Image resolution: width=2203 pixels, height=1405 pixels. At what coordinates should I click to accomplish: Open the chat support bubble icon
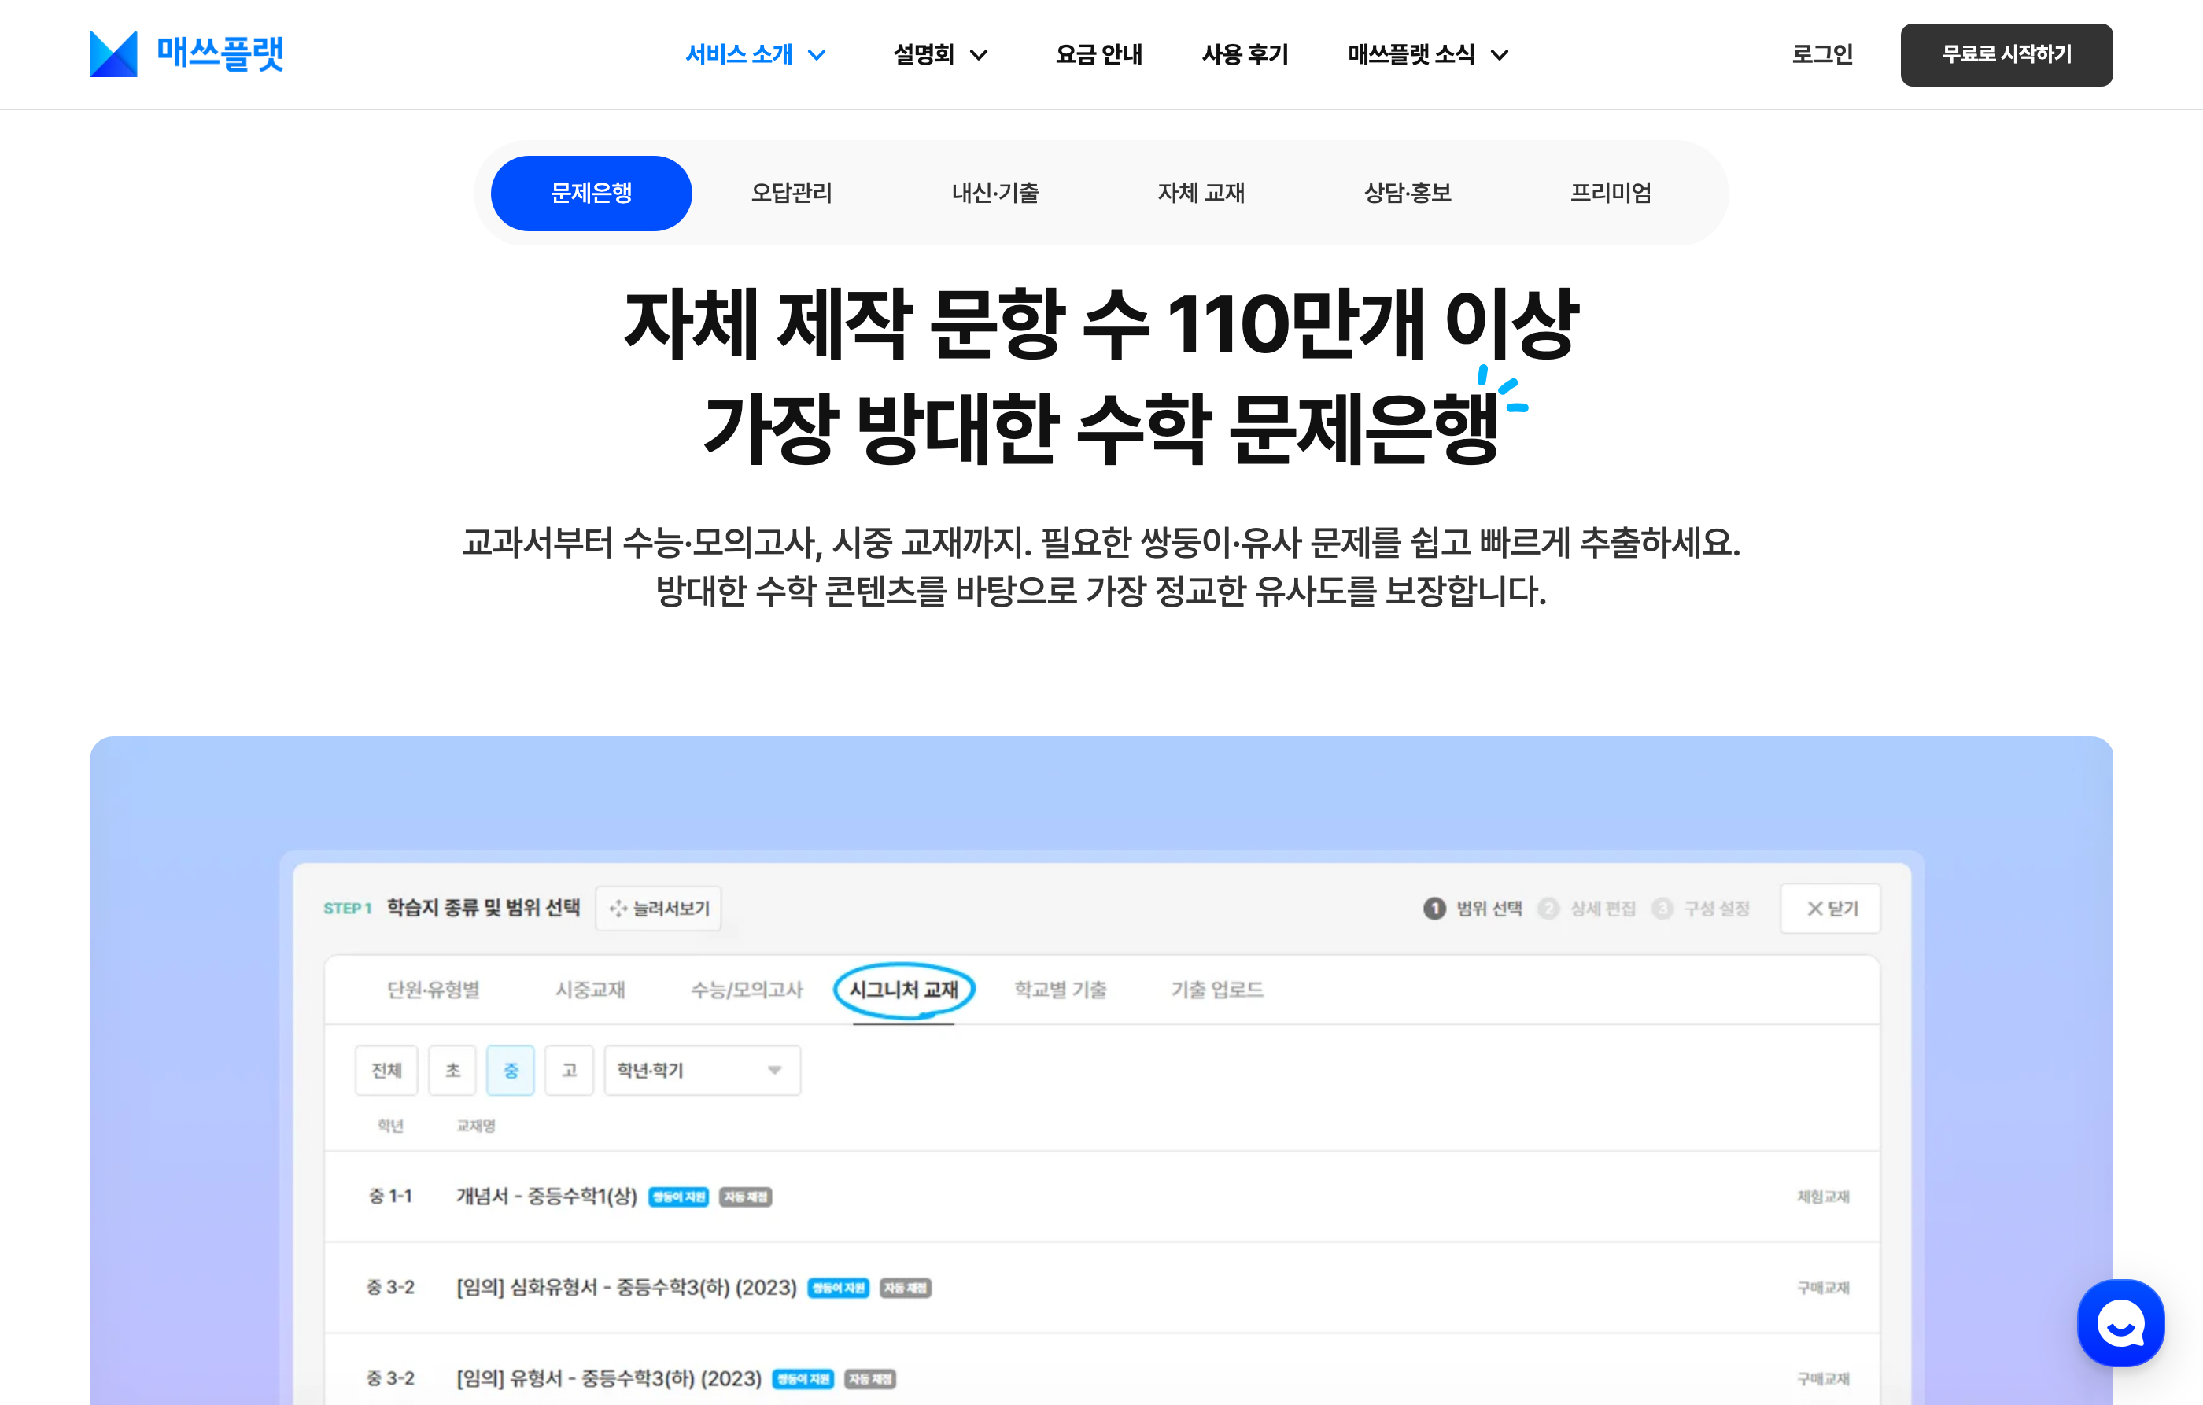coord(2120,1322)
